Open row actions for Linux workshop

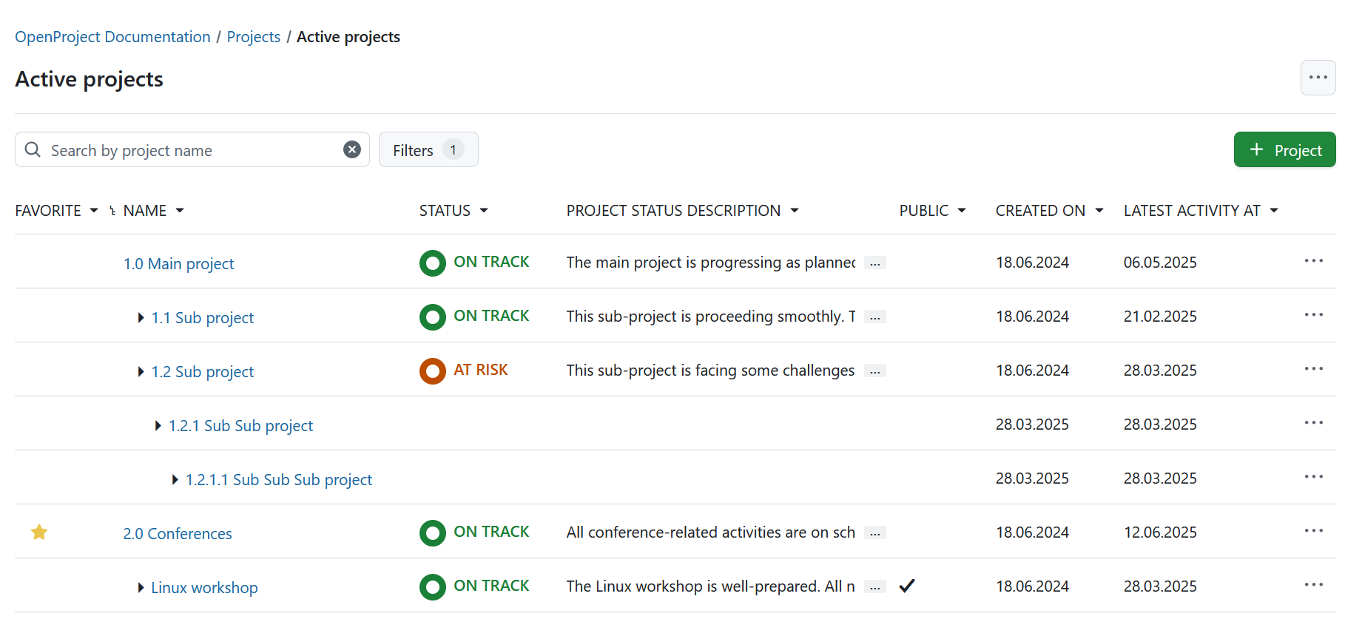(x=1313, y=585)
